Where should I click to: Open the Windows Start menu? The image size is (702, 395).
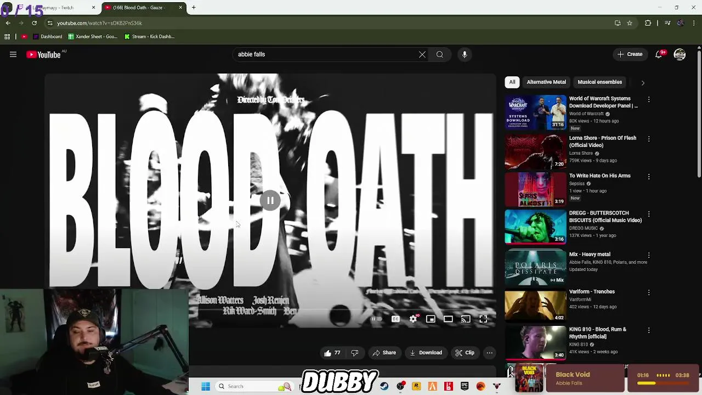[206, 386]
